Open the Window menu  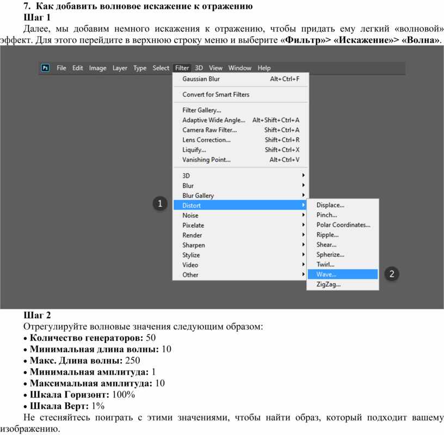(240, 68)
